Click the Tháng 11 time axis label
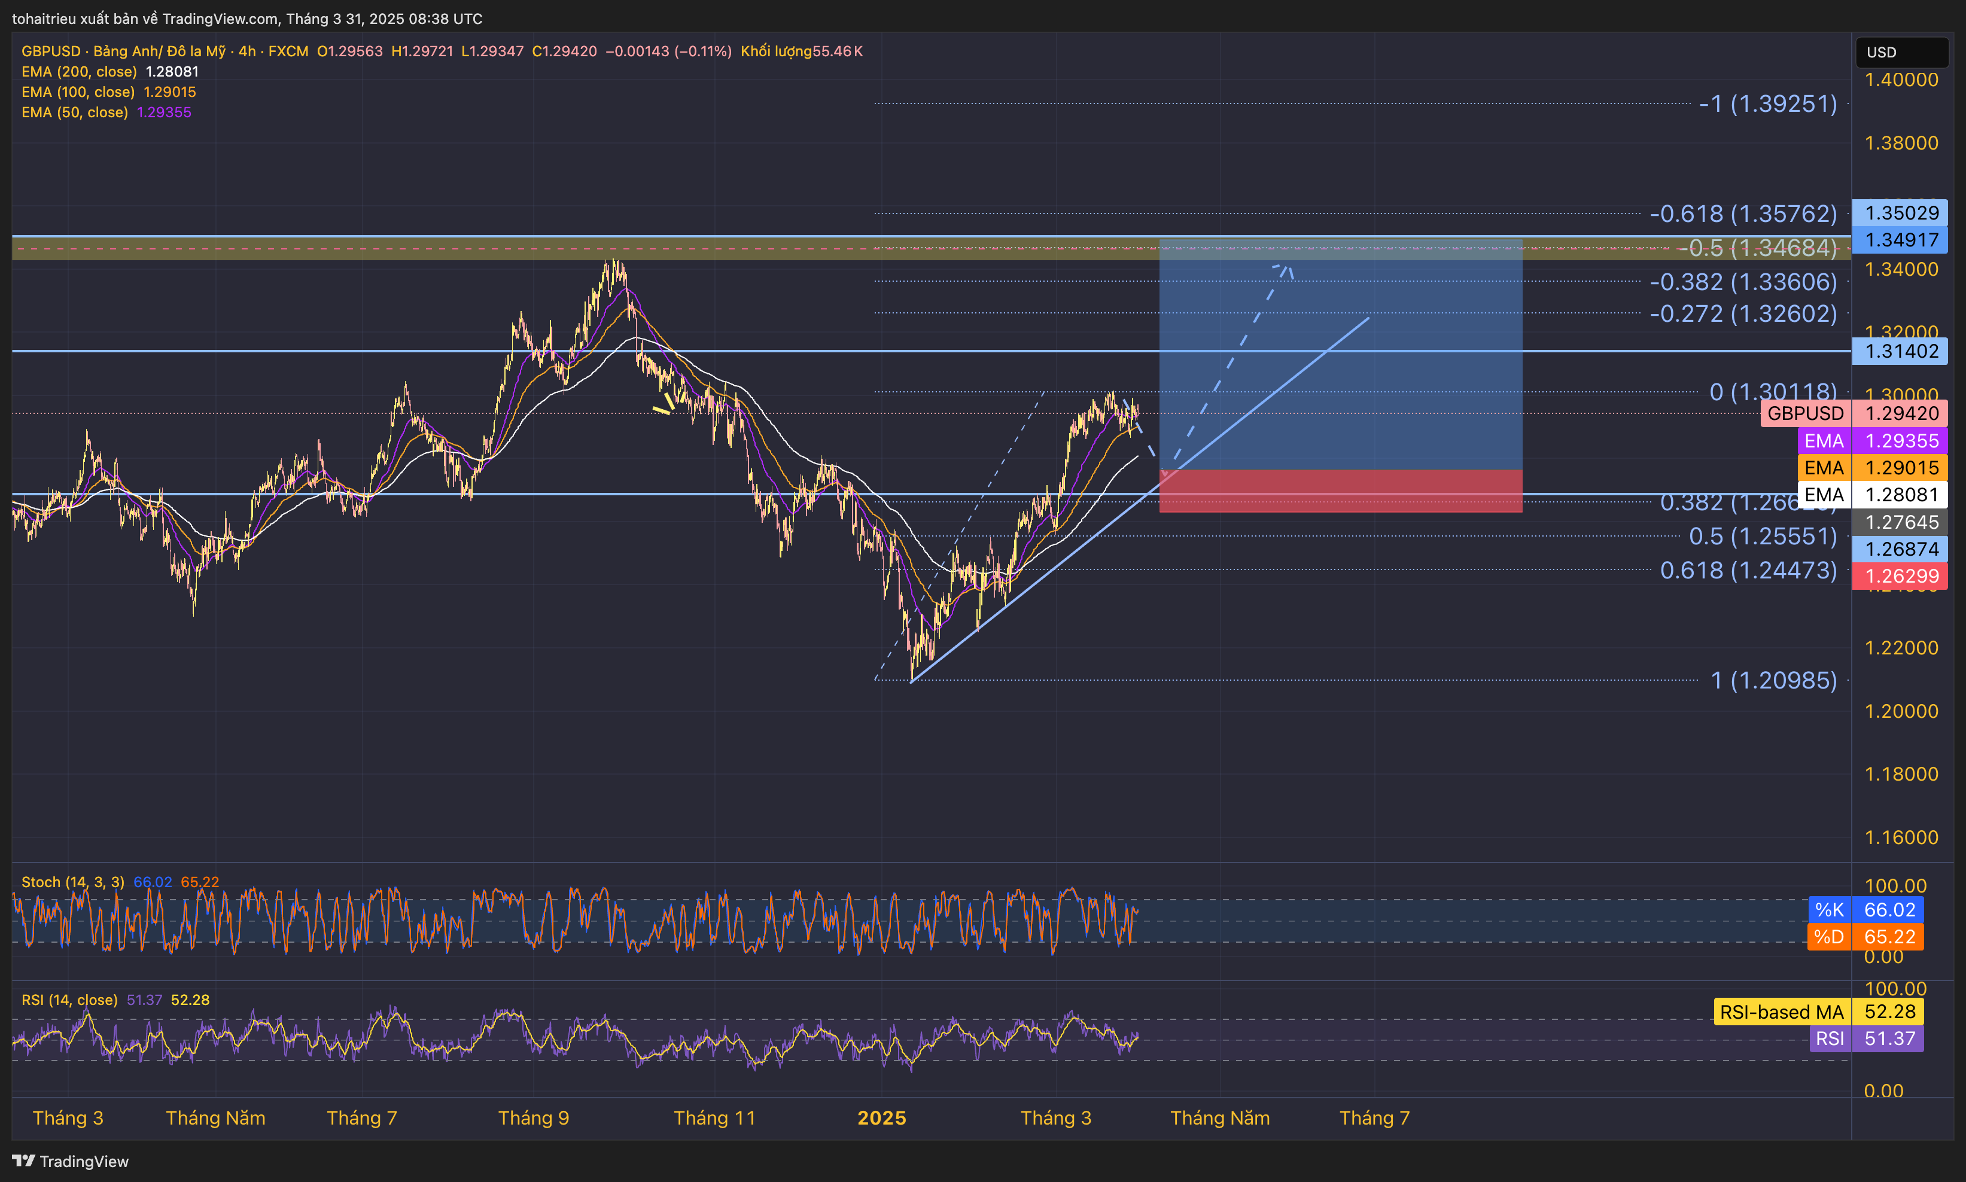Image resolution: width=1966 pixels, height=1182 pixels. [x=714, y=1118]
